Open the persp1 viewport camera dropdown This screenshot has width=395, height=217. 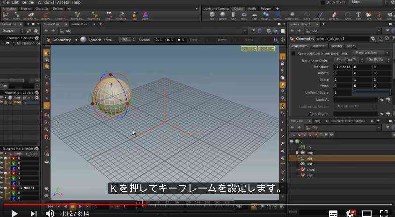point(249,49)
